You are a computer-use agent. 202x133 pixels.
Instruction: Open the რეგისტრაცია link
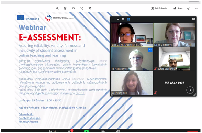(x=29, y=122)
